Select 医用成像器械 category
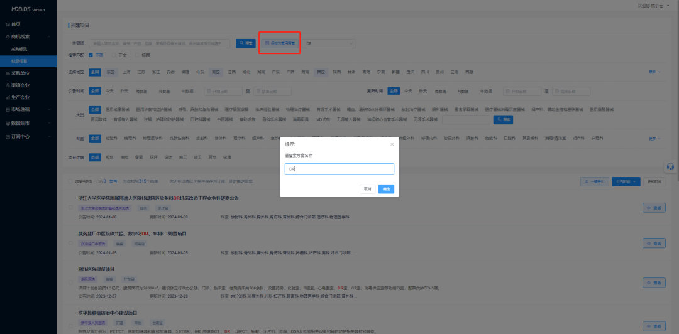This screenshot has height=334, width=679. pos(117,110)
